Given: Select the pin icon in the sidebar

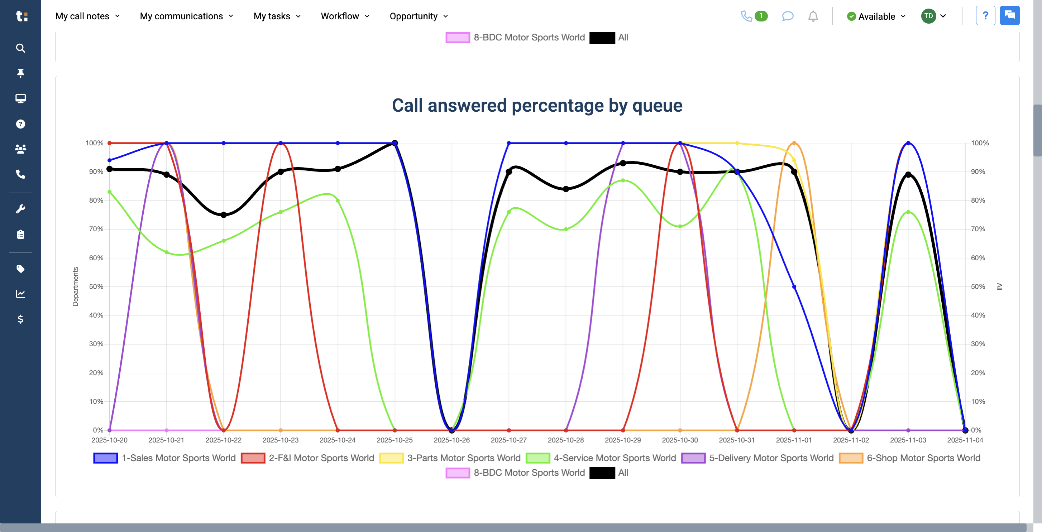Looking at the screenshot, I should click(20, 73).
